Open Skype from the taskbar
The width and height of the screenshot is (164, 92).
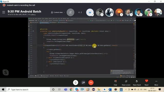tap(77, 89)
